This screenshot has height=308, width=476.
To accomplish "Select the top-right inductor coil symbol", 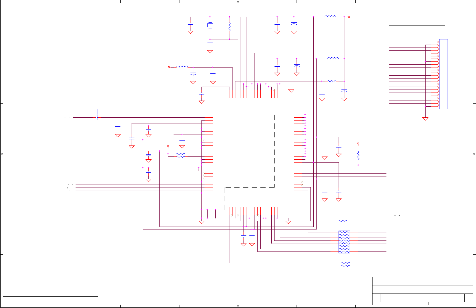I will [330, 16].
